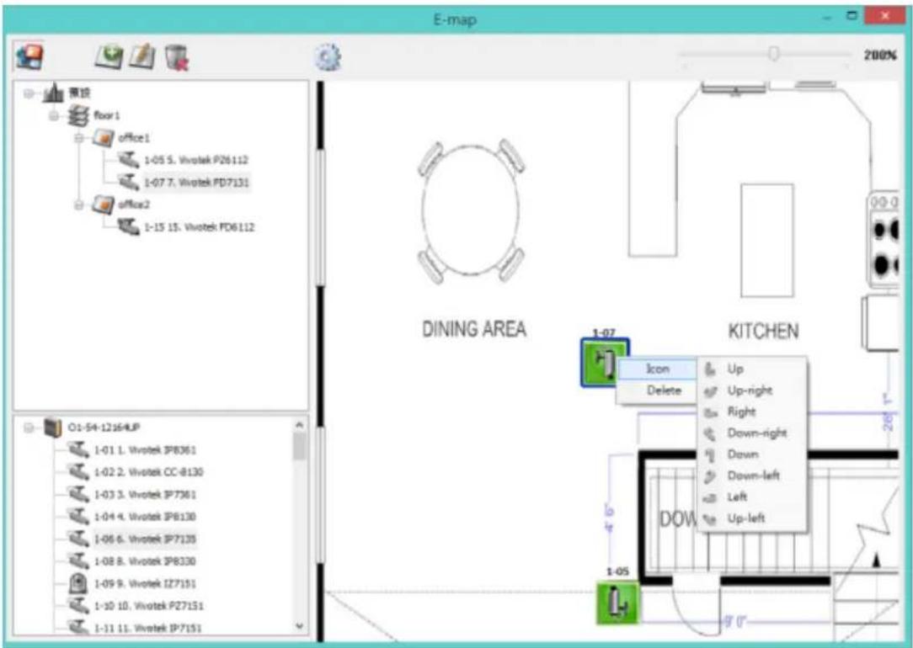Click the device list scroll down arrow
913x648 pixels.
[x=299, y=626]
